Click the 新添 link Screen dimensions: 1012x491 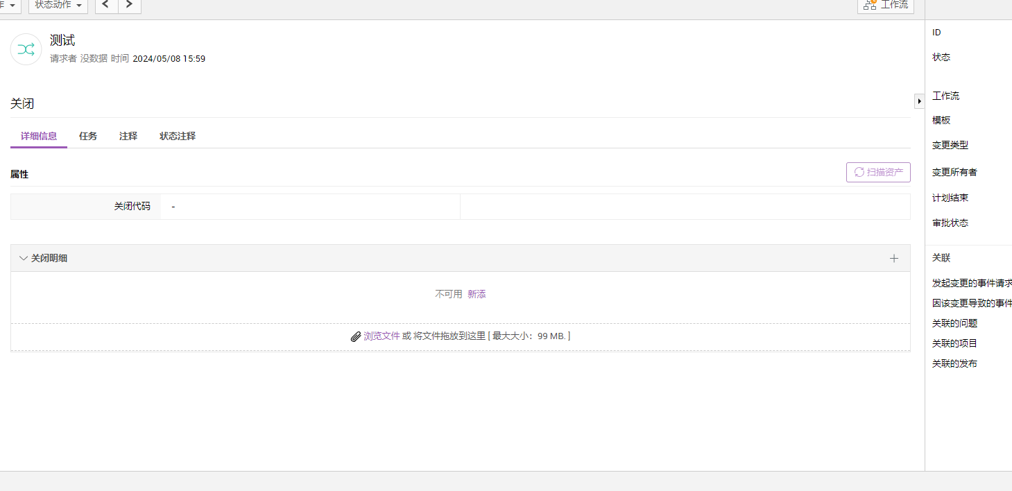[x=477, y=294]
